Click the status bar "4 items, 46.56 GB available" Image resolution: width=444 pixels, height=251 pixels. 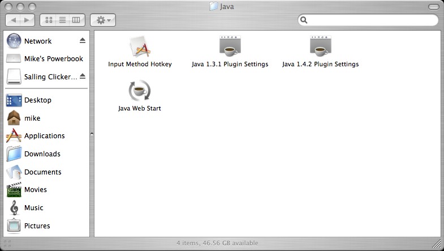coord(217,243)
